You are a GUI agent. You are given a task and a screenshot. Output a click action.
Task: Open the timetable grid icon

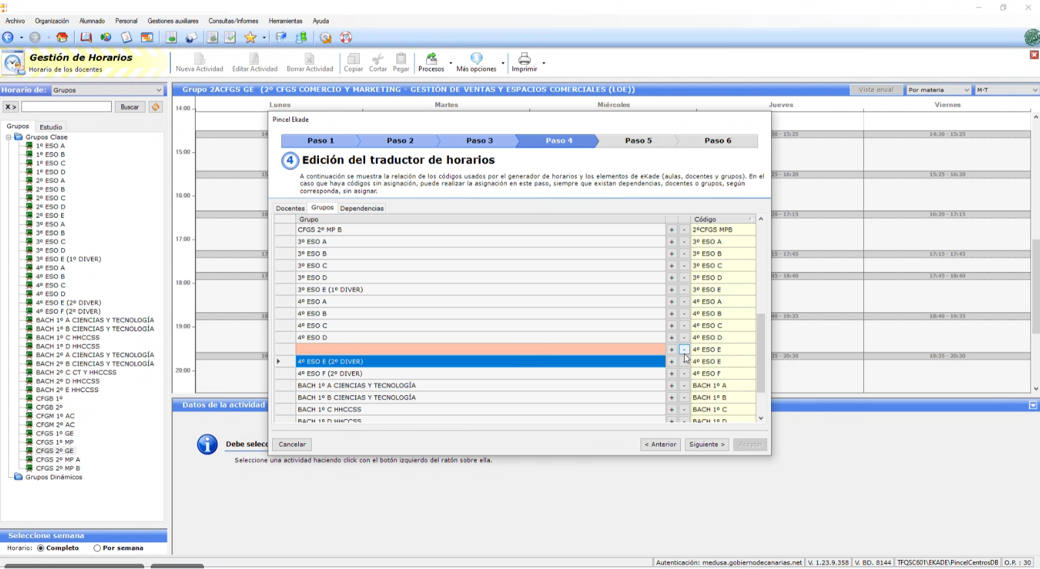click(x=147, y=38)
